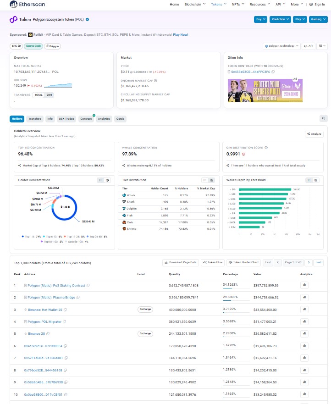Open the More navigation menu
Image resolution: width=331 pixels, height=404 pixels.
pyautogui.click(x=297, y=5)
